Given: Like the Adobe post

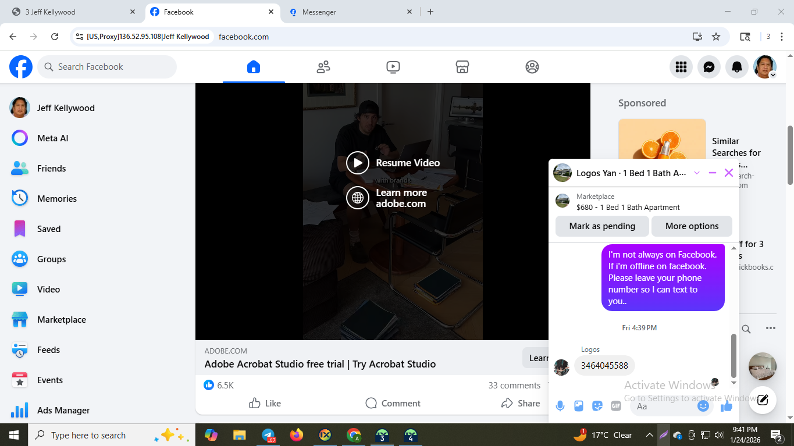Looking at the screenshot, I should click(x=265, y=403).
